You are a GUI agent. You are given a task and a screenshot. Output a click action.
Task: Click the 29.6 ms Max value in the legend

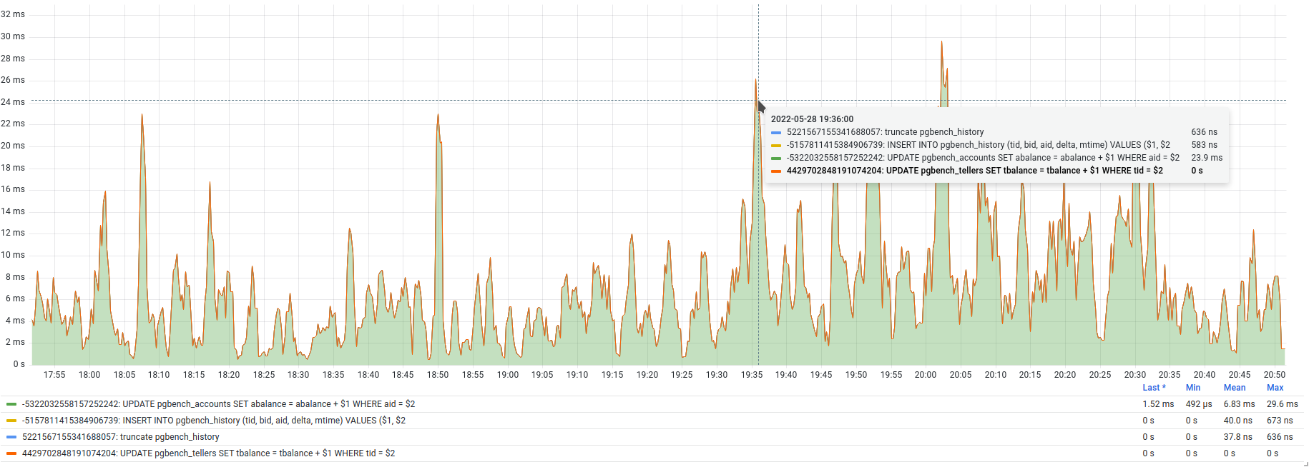(1282, 404)
